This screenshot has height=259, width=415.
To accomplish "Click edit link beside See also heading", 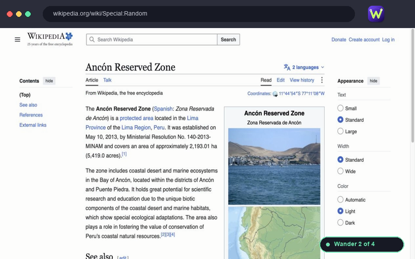I will tap(123, 257).
